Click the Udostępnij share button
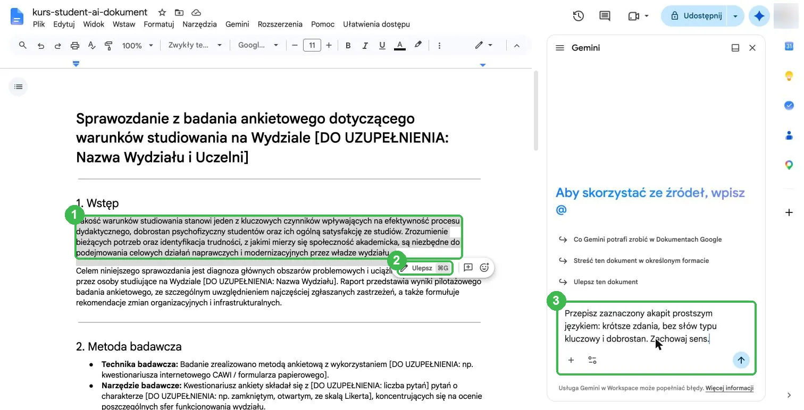 tap(695, 16)
